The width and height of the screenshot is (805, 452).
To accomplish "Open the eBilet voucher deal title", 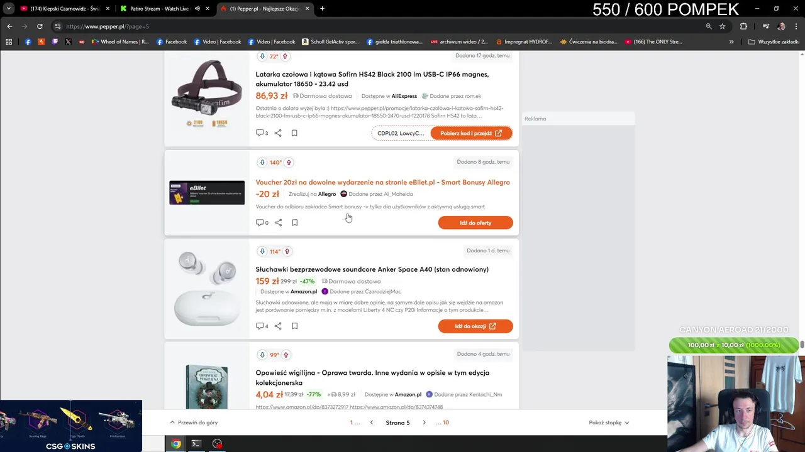I will point(382,183).
